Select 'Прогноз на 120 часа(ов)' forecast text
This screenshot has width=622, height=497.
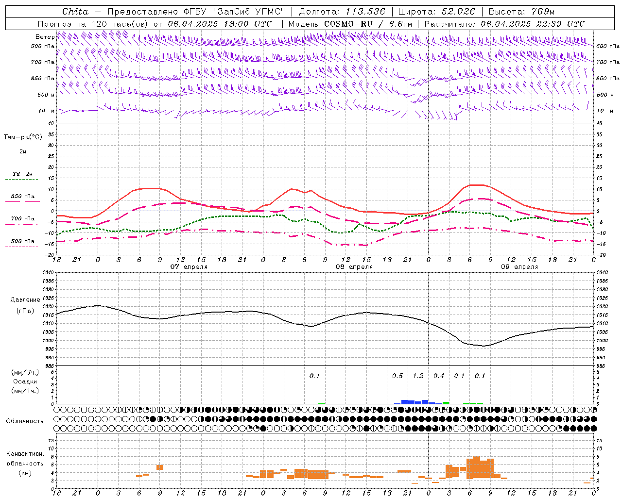point(94,24)
